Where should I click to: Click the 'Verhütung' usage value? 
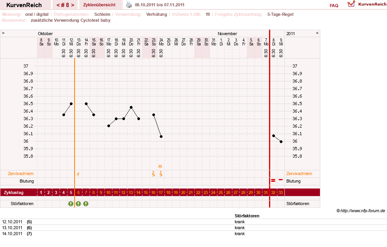pyautogui.click(x=157, y=14)
